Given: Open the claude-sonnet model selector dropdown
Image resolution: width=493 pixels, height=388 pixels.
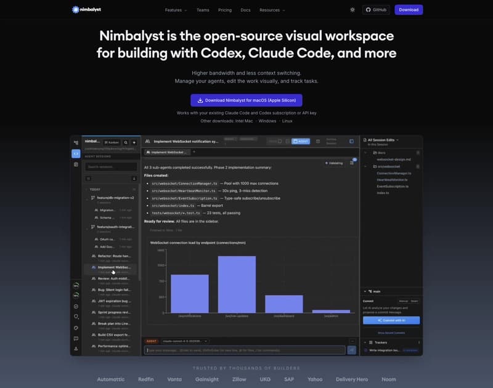Looking at the screenshot, I should click(x=184, y=341).
